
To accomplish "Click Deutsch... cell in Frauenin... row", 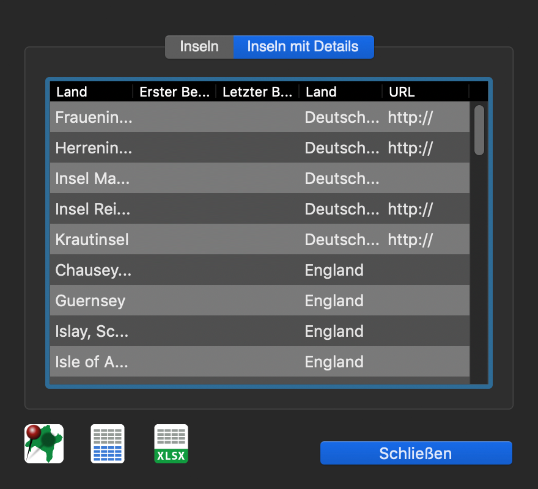I will [342, 117].
